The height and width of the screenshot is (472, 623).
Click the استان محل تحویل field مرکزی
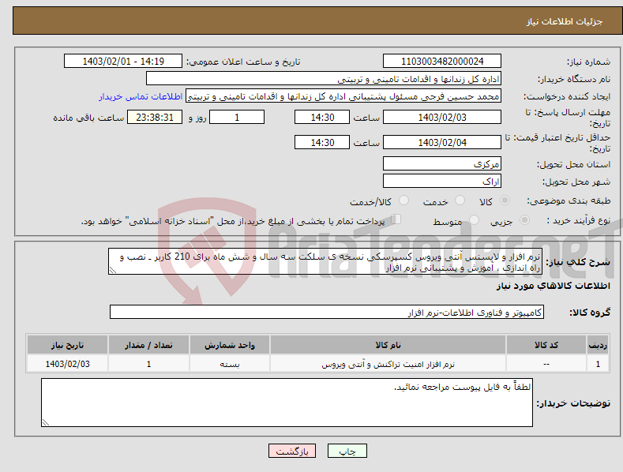pyautogui.click(x=442, y=163)
